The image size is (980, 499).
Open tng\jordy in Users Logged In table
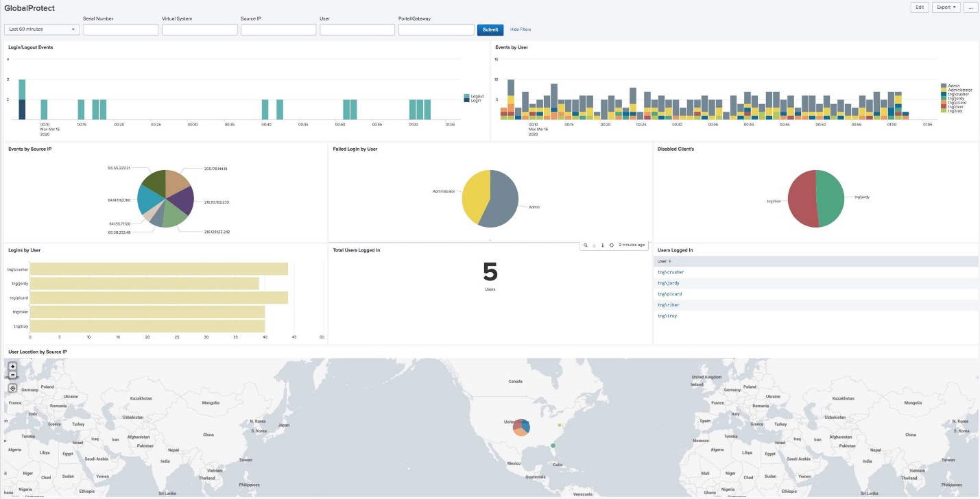(669, 283)
